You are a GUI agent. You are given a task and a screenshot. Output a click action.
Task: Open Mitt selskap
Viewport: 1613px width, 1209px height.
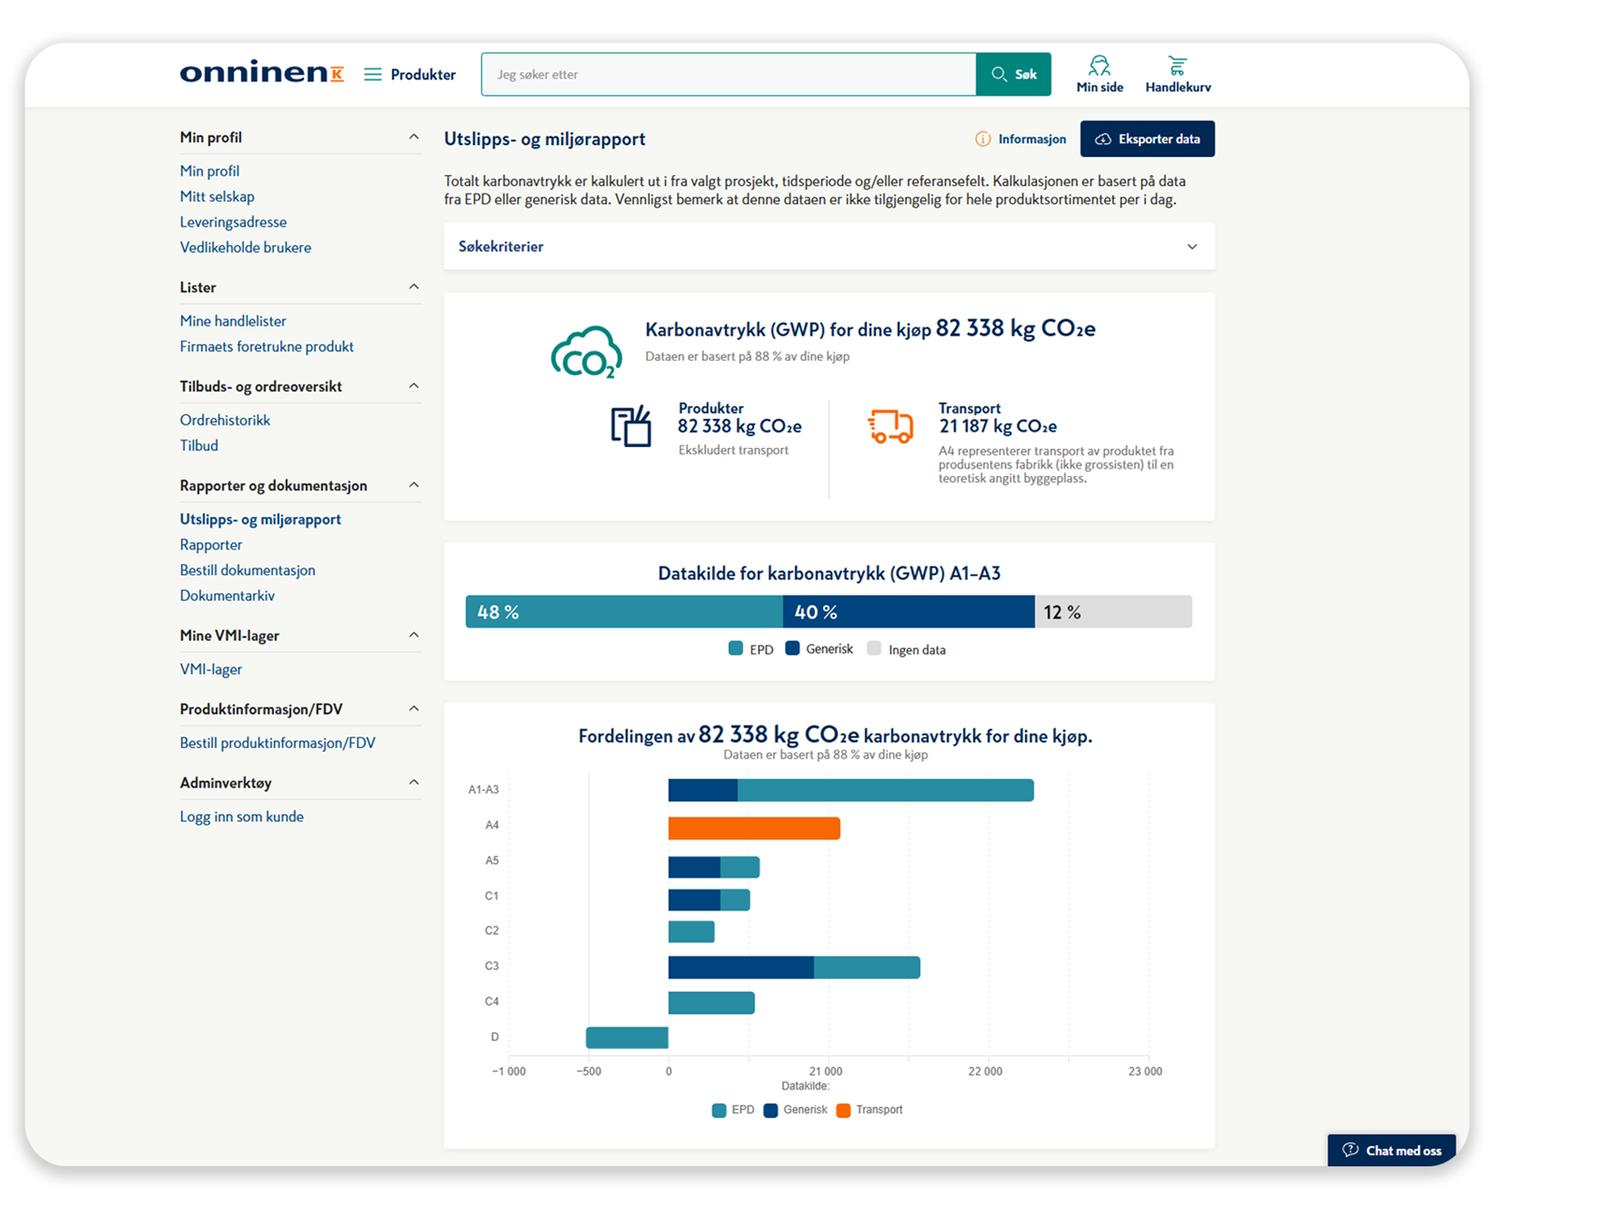217,196
